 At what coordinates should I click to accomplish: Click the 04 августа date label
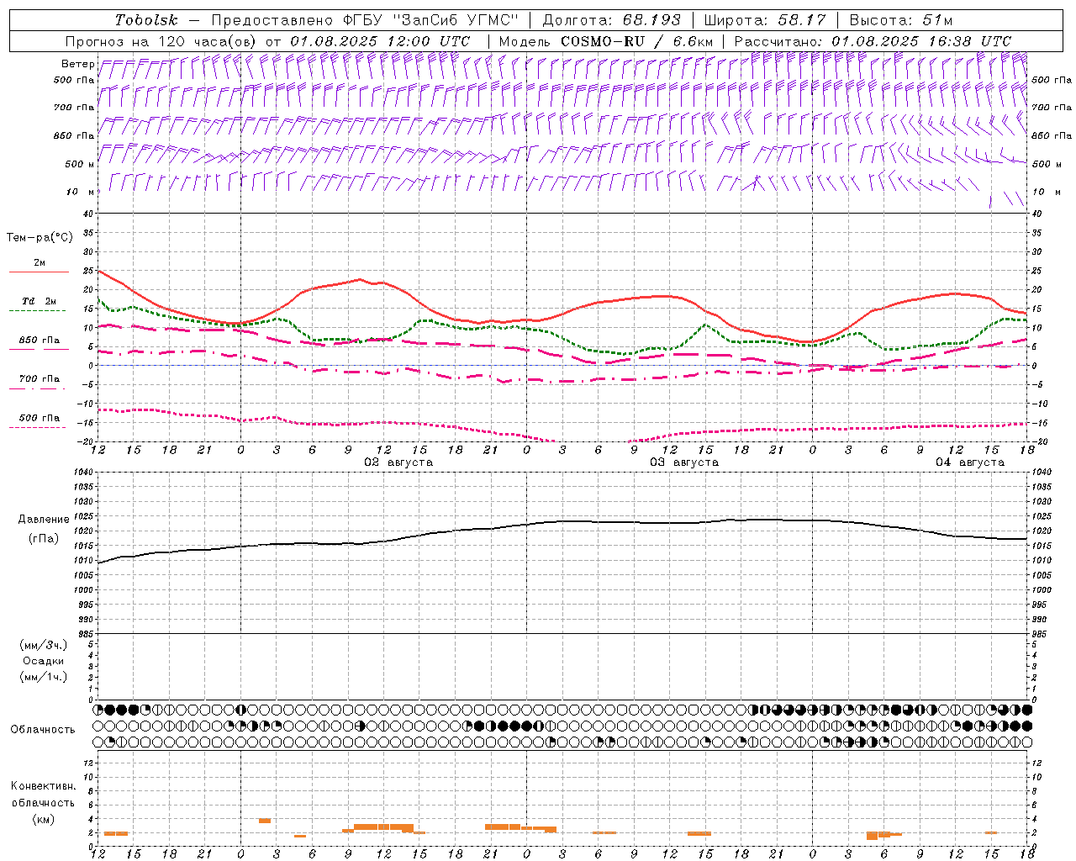point(970,462)
